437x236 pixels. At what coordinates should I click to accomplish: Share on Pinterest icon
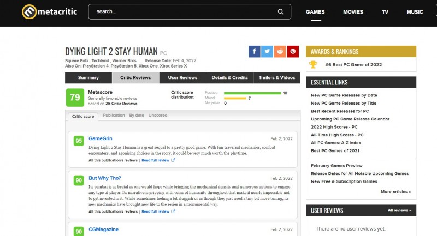click(x=293, y=51)
